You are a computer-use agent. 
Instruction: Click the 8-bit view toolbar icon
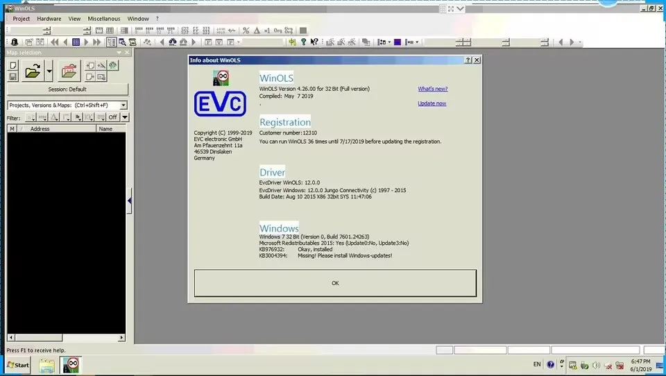point(139,31)
